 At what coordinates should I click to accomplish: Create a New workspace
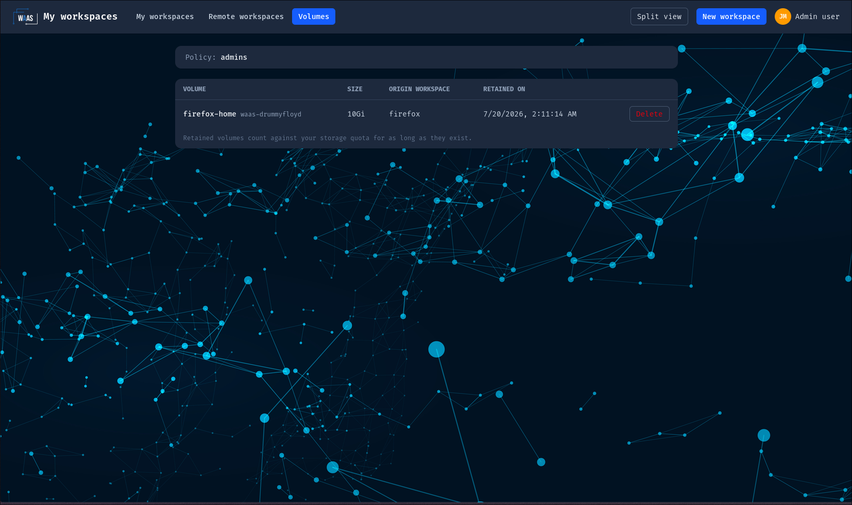click(x=731, y=16)
